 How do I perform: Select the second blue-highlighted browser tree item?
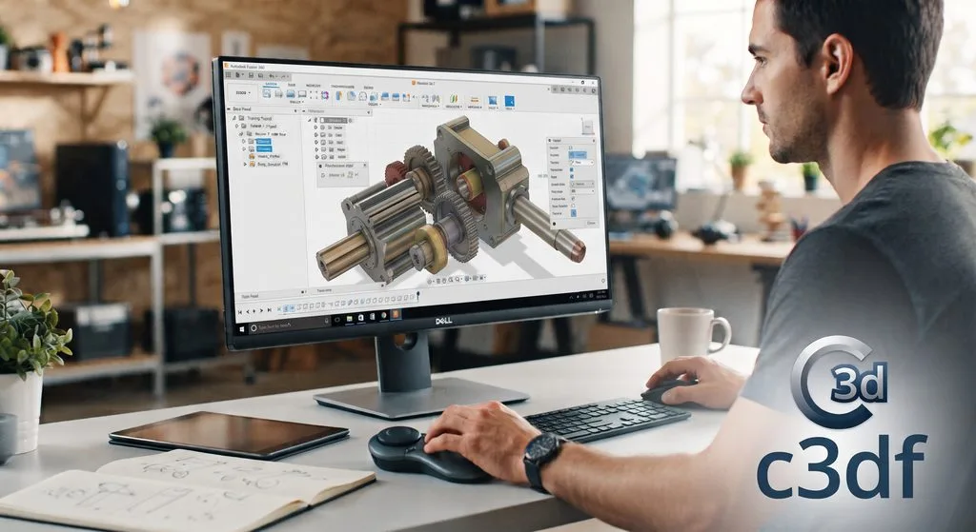[x=264, y=148]
